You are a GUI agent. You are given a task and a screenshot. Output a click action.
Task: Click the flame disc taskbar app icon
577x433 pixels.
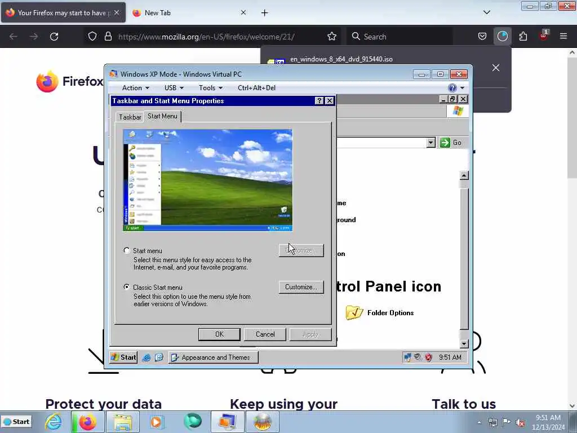pyautogui.click(x=262, y=422)
